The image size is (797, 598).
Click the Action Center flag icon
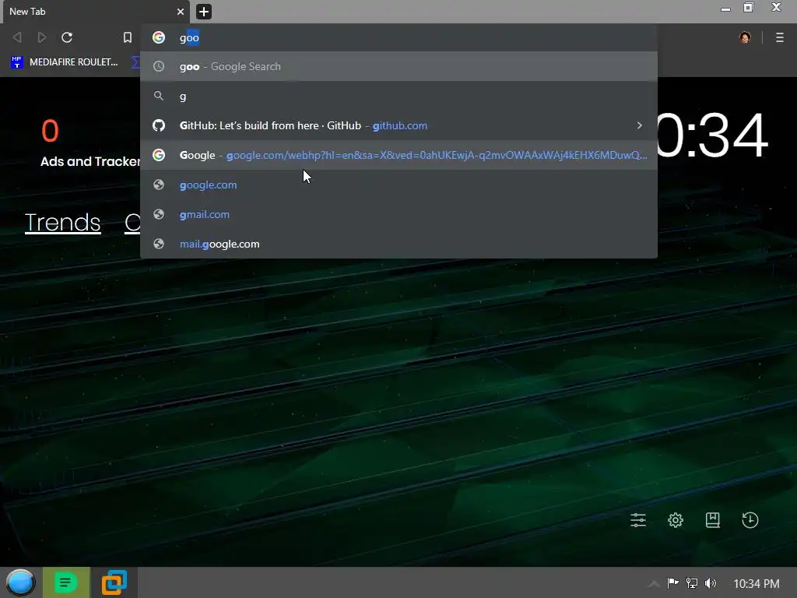(673, 583)
